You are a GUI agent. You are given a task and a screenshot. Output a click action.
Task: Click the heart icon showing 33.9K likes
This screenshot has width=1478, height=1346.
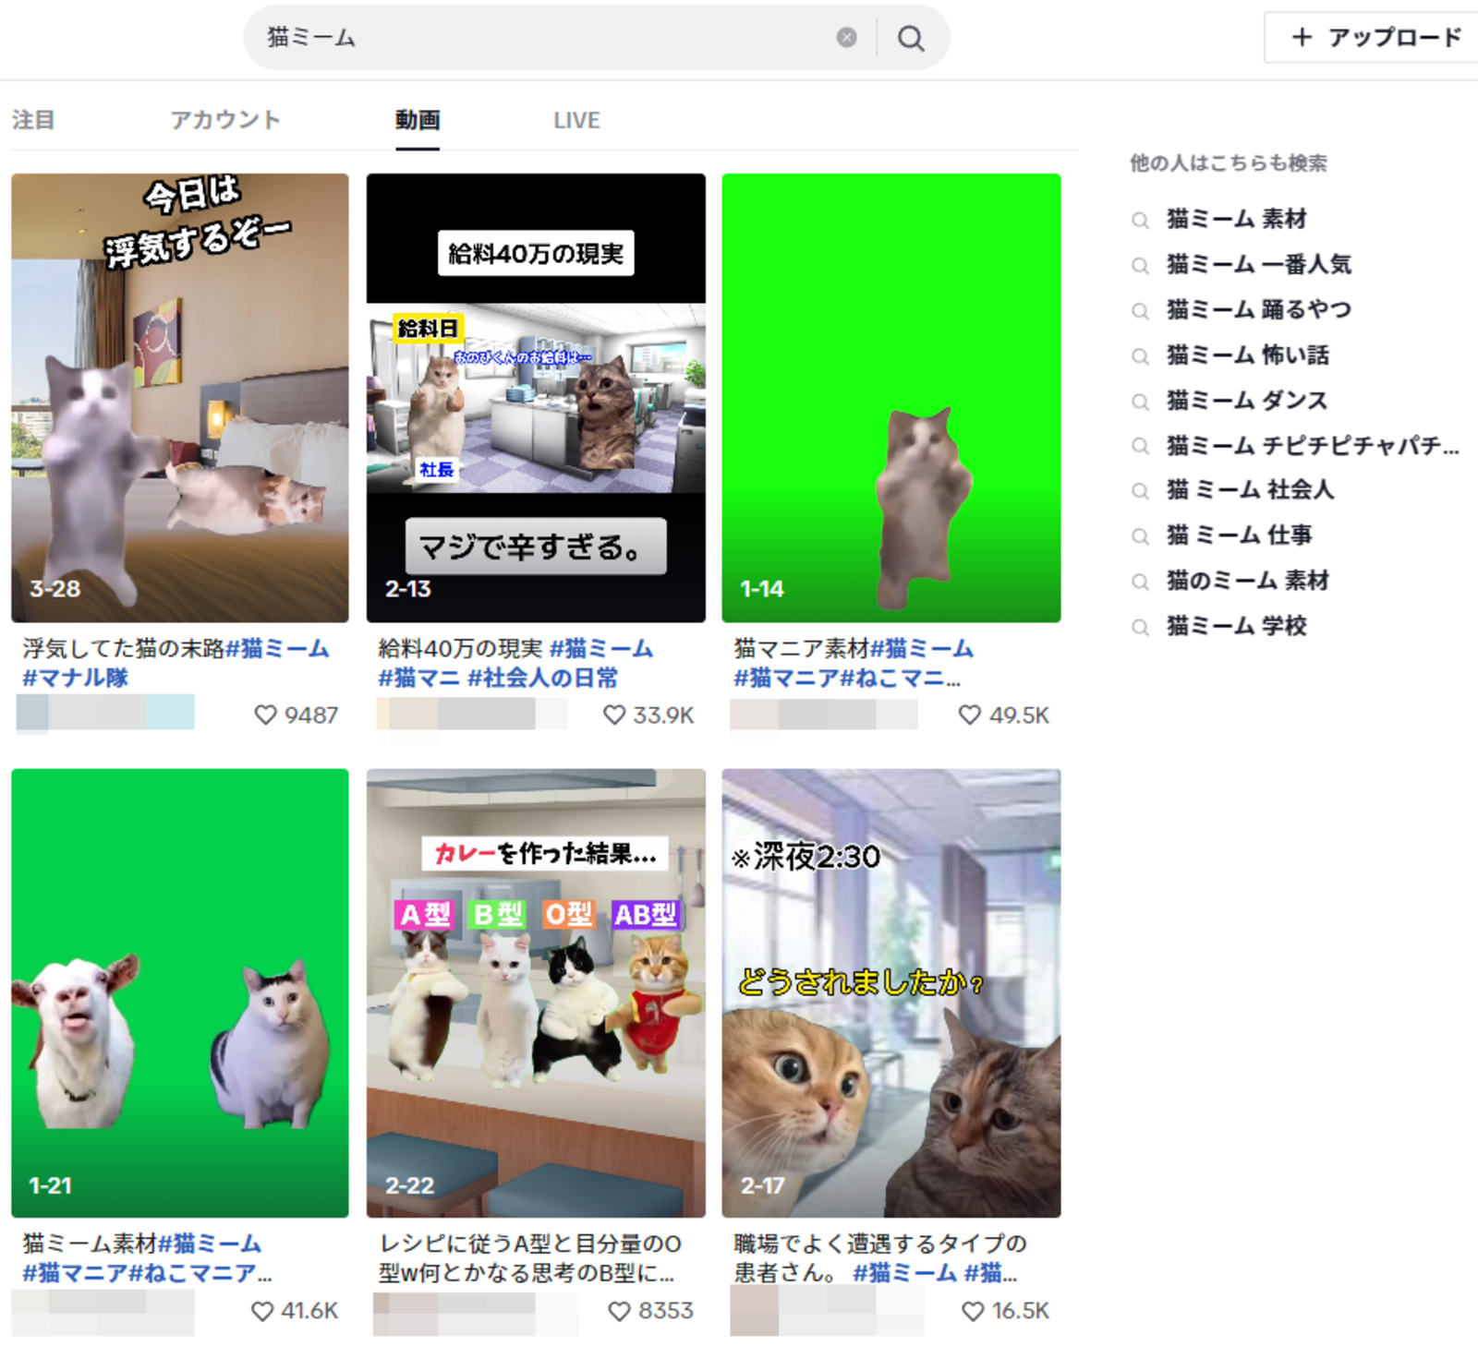(614, 714)
